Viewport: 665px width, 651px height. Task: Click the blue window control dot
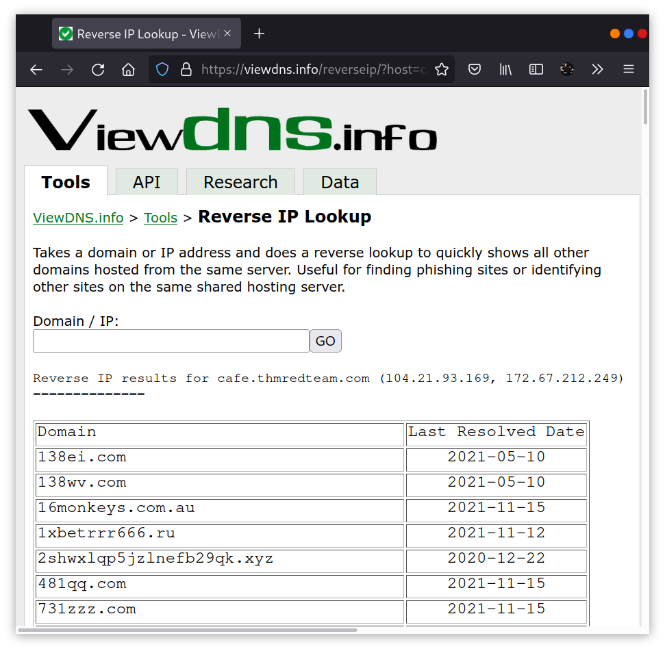[629, 34]
